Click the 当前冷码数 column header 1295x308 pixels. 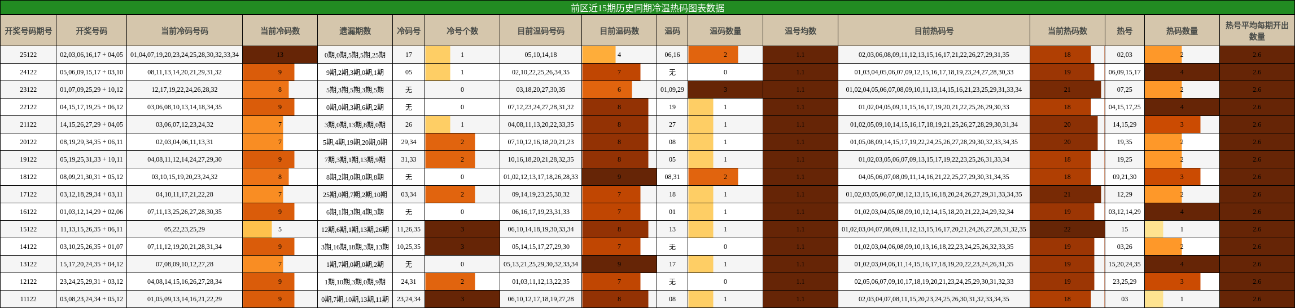tap(280, 31)
